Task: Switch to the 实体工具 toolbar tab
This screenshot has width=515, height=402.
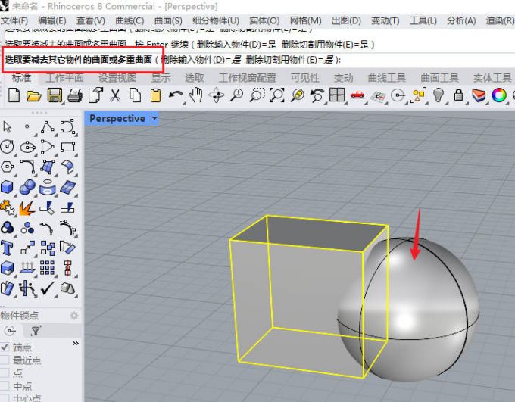Action: pyautogui.click(x=492, y=78)
